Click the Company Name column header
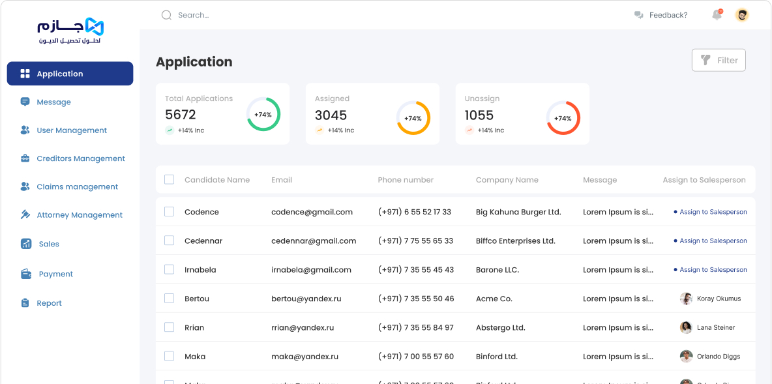Image resolution: width=772 pixels, height=384 pixels. [x=507, y=180]
